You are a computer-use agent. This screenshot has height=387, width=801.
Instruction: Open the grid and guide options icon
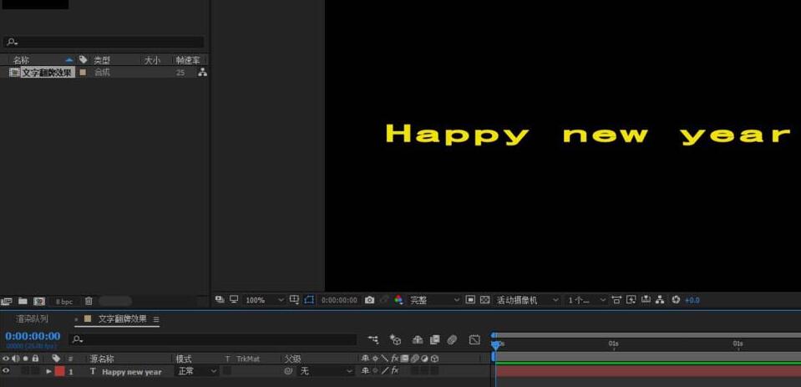point(294,299)
